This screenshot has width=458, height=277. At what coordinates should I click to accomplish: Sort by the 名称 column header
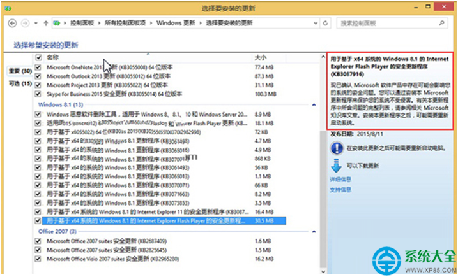coord(52,57)
